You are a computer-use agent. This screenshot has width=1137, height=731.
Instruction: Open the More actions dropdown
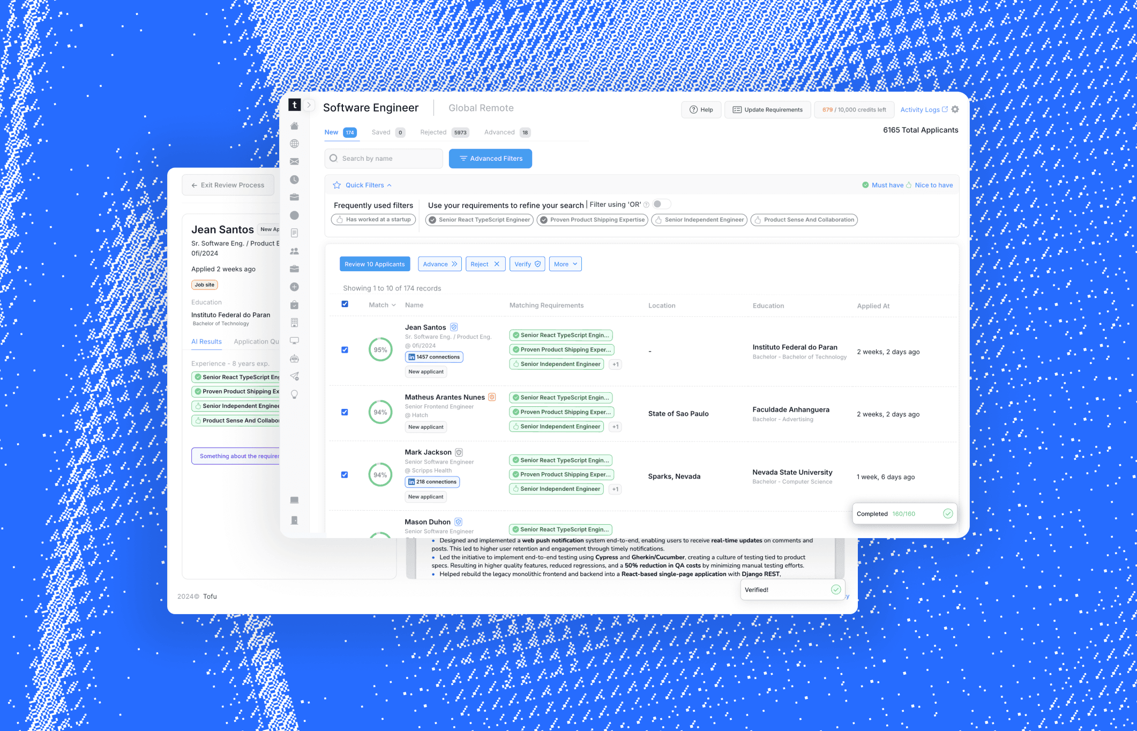[x=565, y=264]
